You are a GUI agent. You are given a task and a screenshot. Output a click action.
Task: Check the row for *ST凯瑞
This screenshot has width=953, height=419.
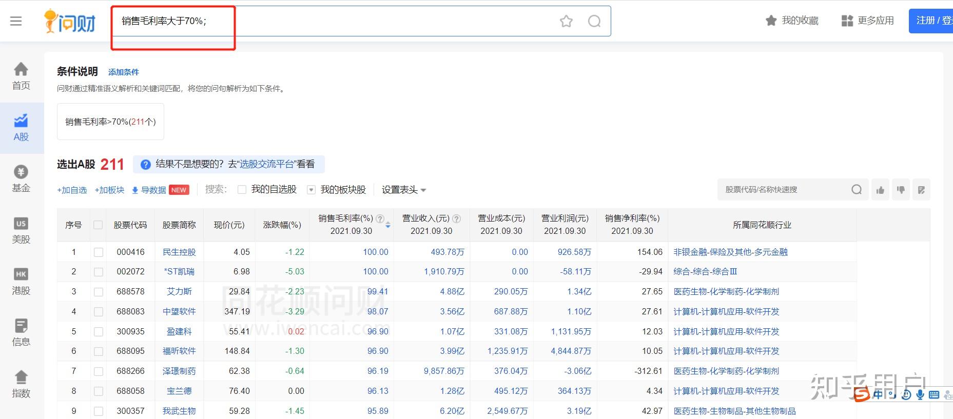pos(99,272)
